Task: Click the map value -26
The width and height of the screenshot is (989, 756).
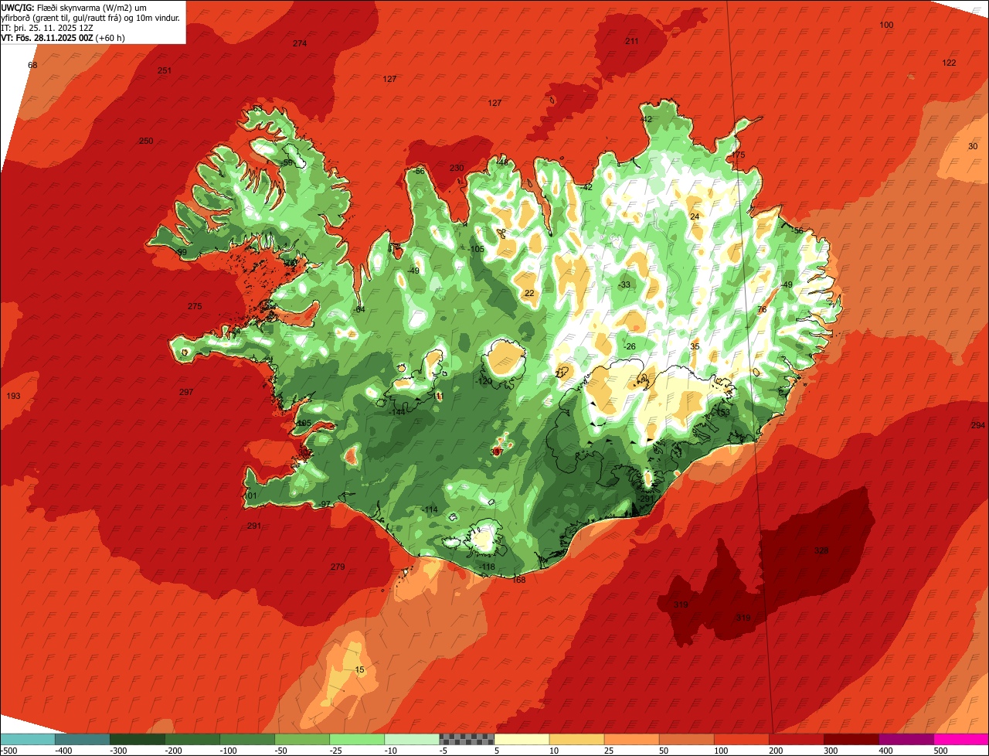Action: pyautogui.click(x=630, y=346)
